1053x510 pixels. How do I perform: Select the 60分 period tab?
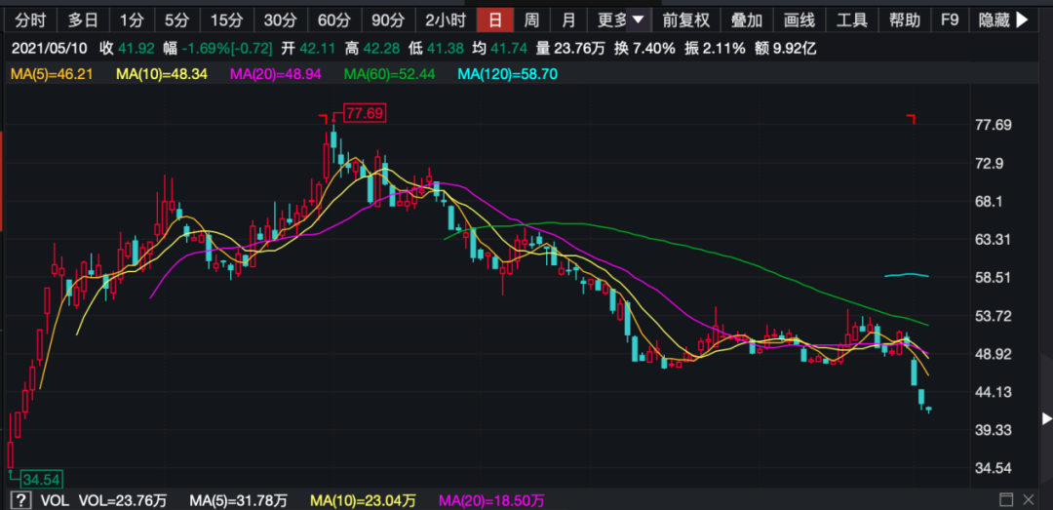[333, 20]
